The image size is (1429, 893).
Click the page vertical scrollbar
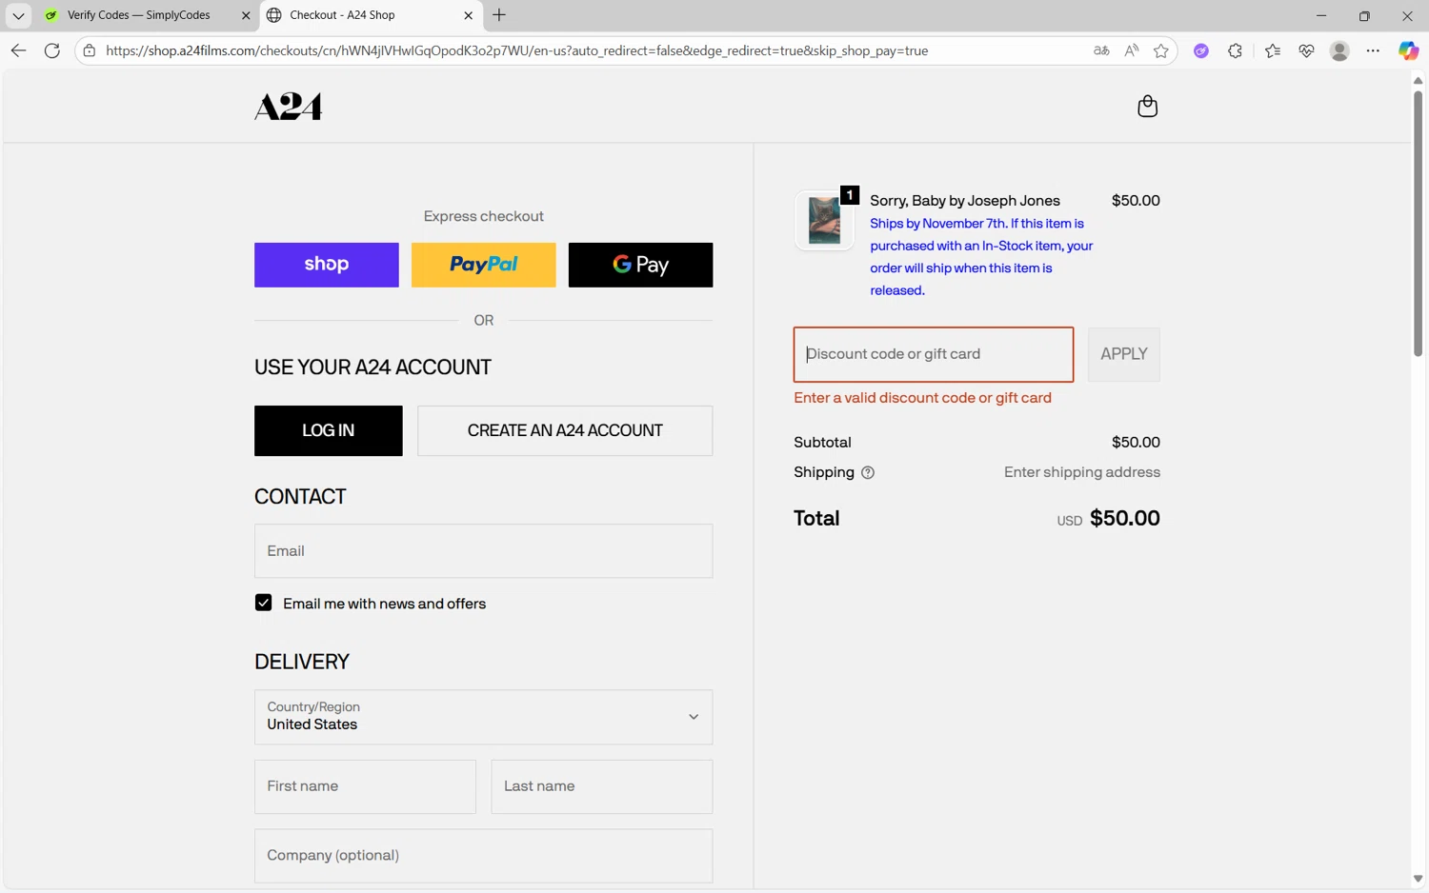tap(1418, 223)
